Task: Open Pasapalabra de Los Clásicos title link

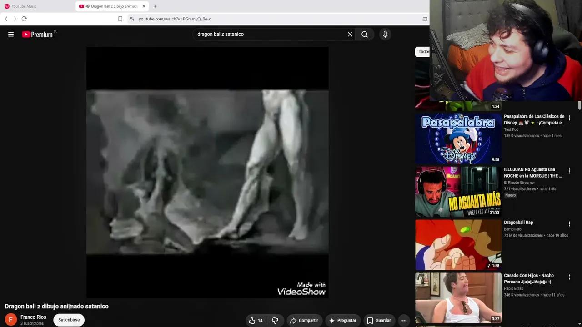Action: tap(534, 119)
